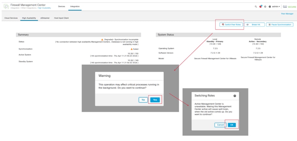Click the Pause Synchronization button

(x=280, y=25)
